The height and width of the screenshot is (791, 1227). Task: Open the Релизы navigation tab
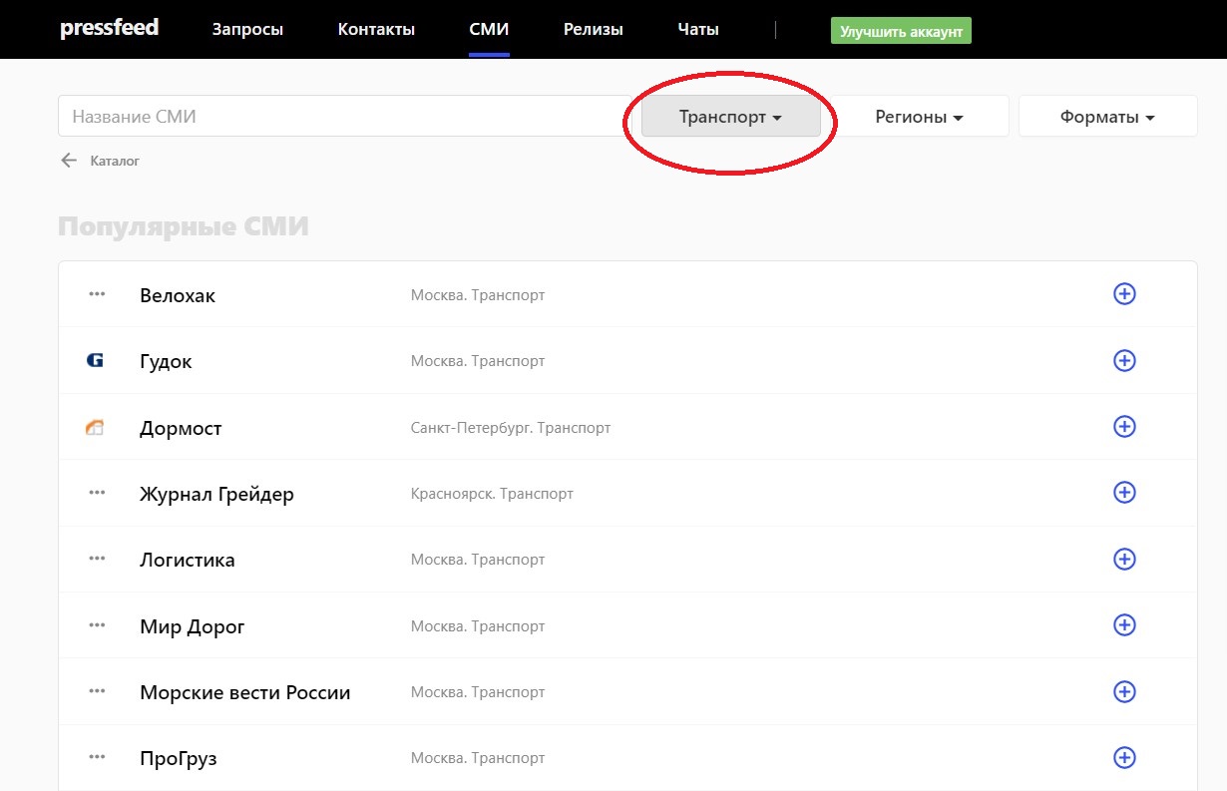tap(593, 30)
